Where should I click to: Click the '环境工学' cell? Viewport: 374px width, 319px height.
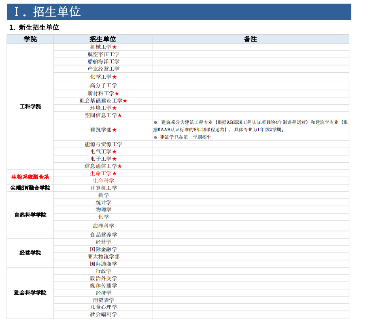coord(103,108)
